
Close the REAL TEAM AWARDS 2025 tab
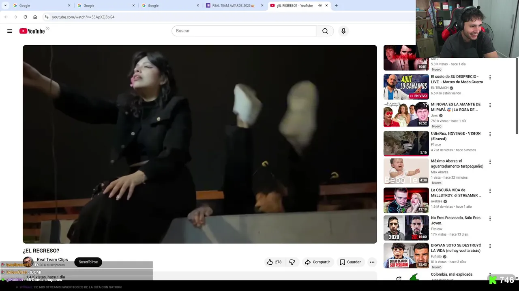[x=262, y=6]
